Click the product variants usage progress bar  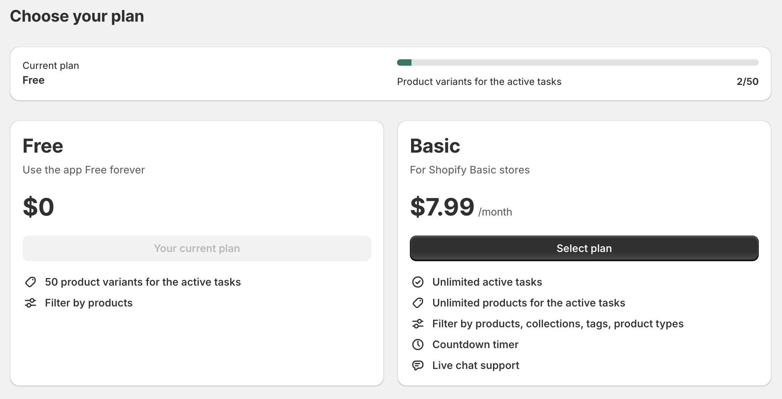click(x=577, y=62)
